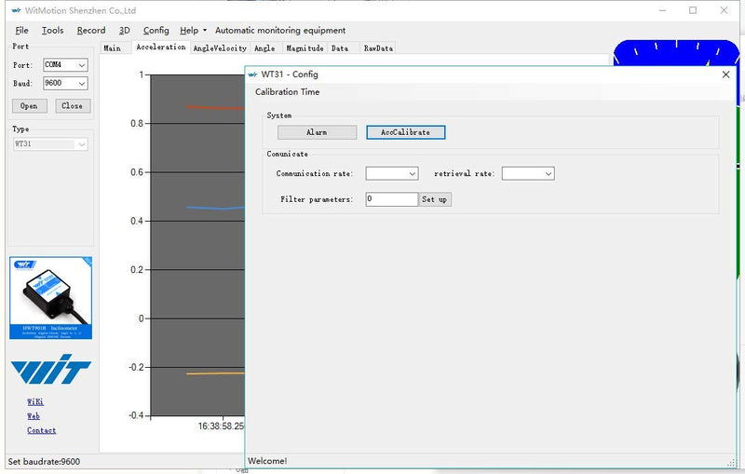
Task: Click the Set baudrate:9600 status text
Action: [x=44, y=461]
